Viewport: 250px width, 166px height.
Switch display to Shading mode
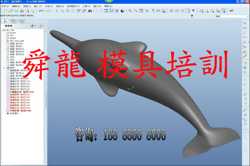(x=188, y=11)
